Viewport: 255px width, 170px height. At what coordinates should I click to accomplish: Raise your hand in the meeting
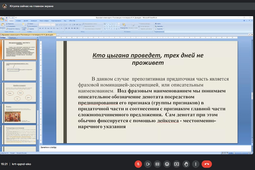tap(186, 164)
